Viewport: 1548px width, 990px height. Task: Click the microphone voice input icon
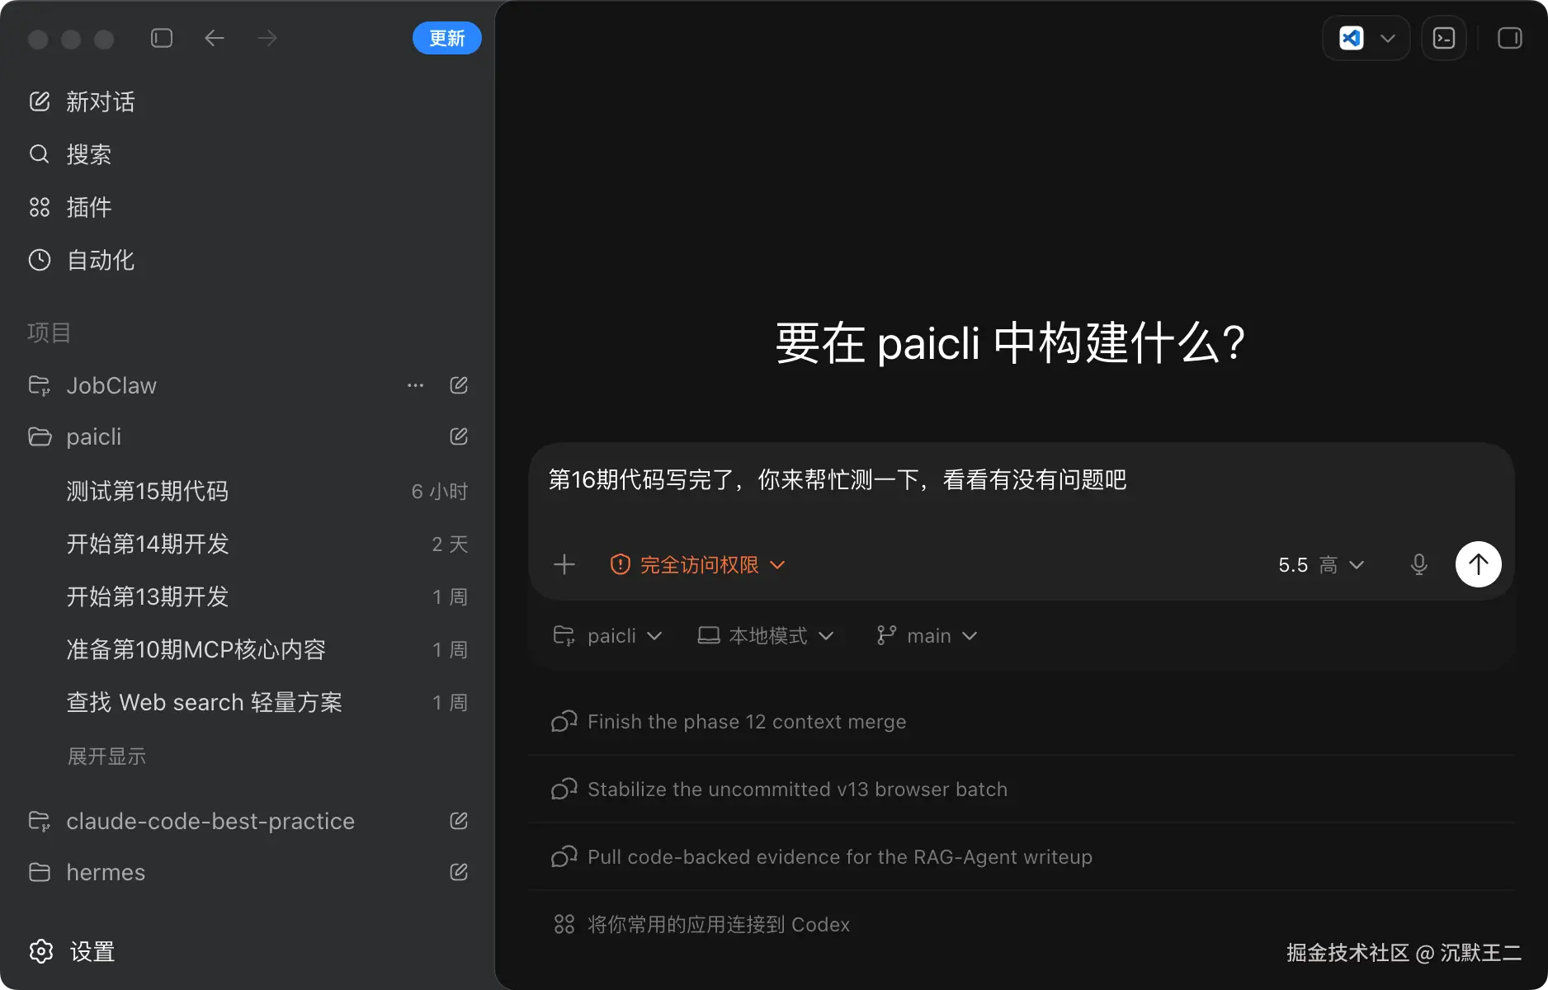(x=1419, y=564)
